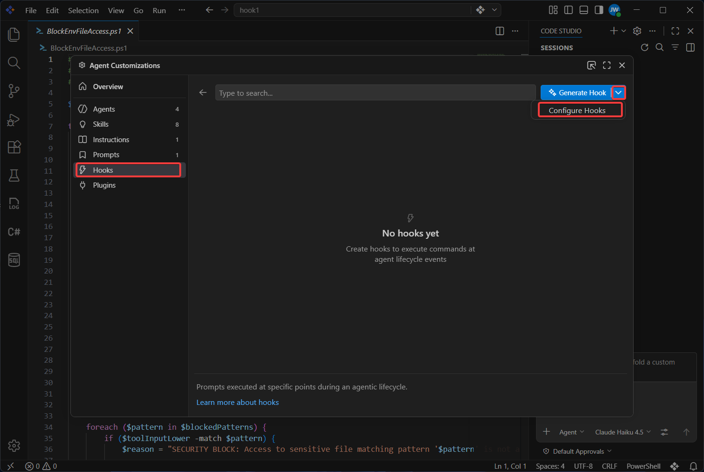Go back with arrow beside search field

[203, 92]
